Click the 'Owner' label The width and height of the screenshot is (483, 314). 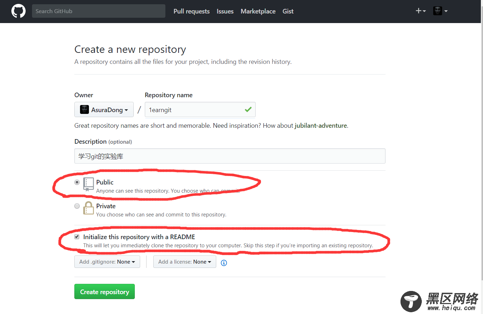(x=84, y=95)
